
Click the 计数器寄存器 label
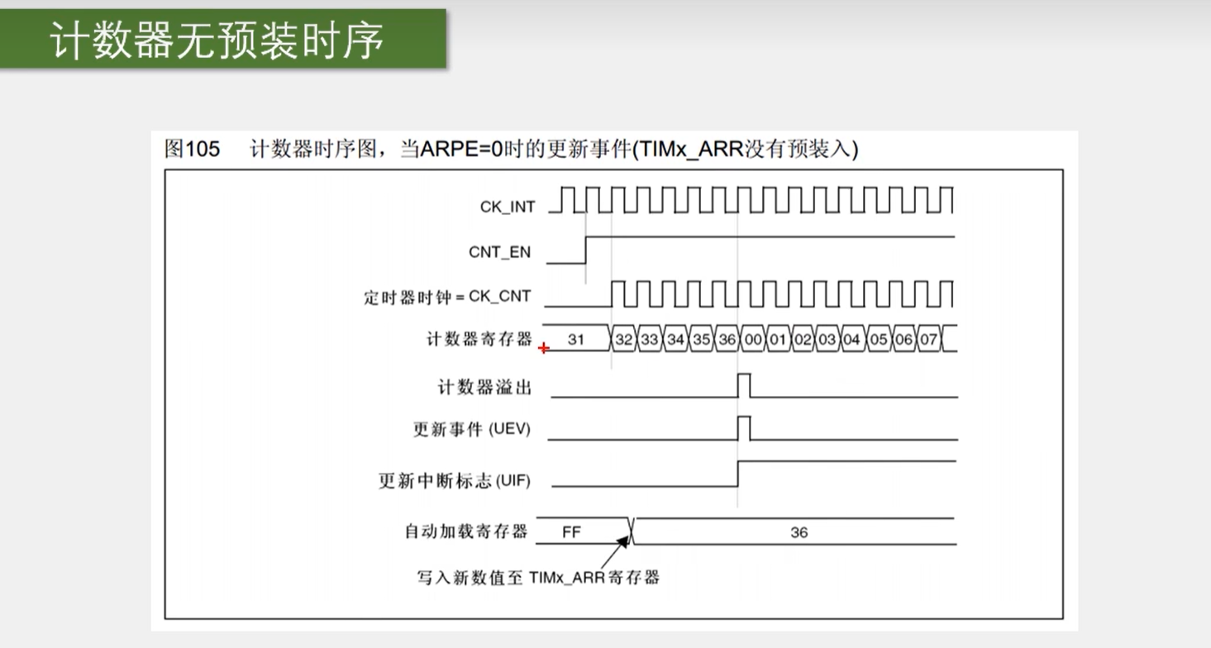(479, 339)
